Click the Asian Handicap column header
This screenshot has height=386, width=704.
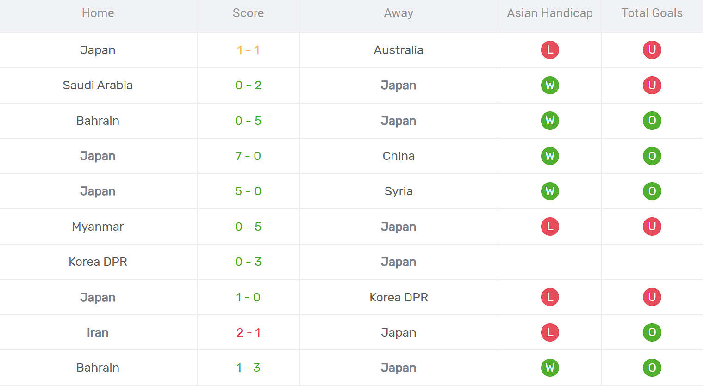pyautogui.click(x=550, y=13)
